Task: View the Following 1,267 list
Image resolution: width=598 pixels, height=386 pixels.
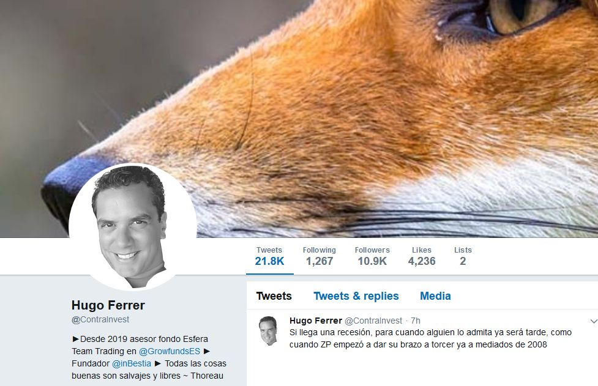Action: [x=320, y=256]
